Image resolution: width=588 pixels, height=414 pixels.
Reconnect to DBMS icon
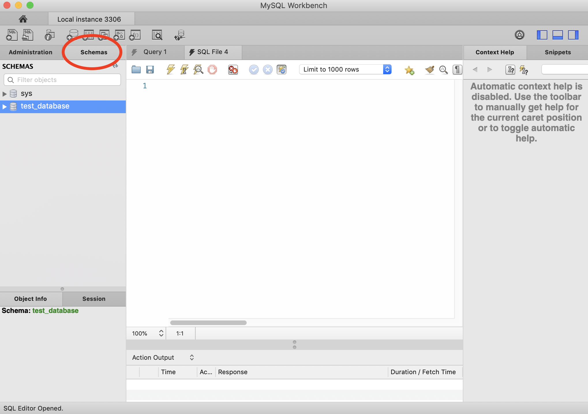180,35
